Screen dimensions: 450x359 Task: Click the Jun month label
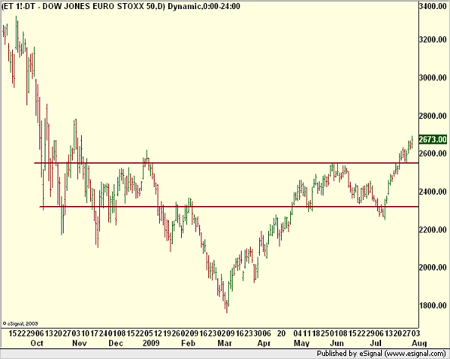[x=337, y=343]
